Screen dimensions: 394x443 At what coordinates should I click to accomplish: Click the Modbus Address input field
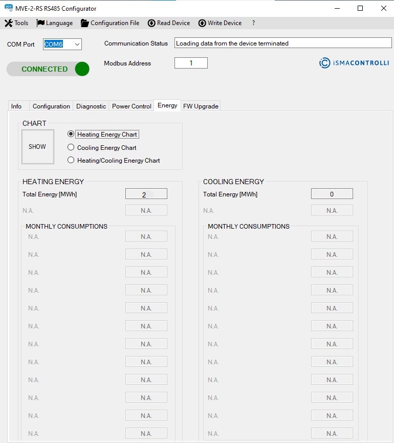point(191,63)
